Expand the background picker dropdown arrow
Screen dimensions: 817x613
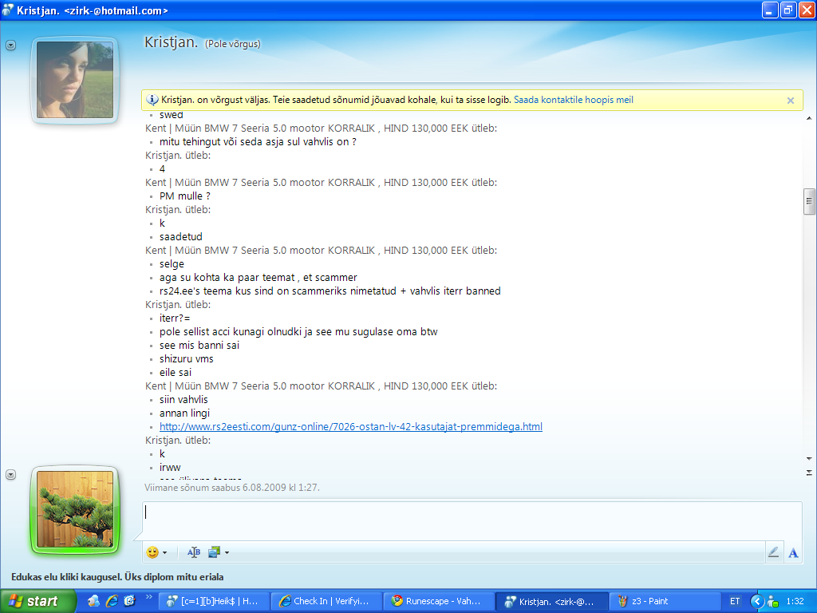click(x=227, y=552)
